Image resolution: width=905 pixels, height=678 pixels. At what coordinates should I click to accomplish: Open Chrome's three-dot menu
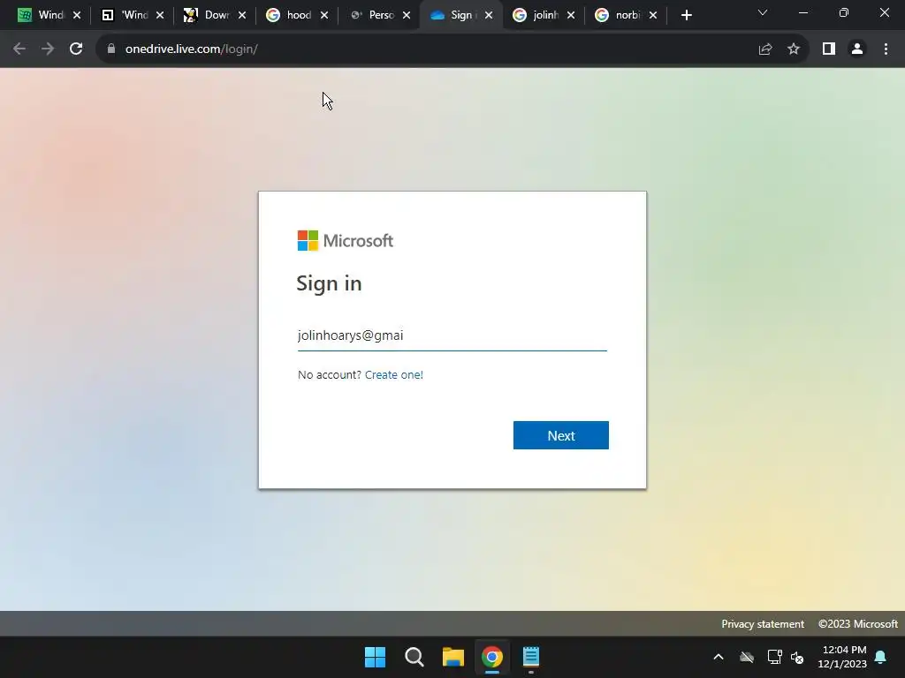point(886,49)
